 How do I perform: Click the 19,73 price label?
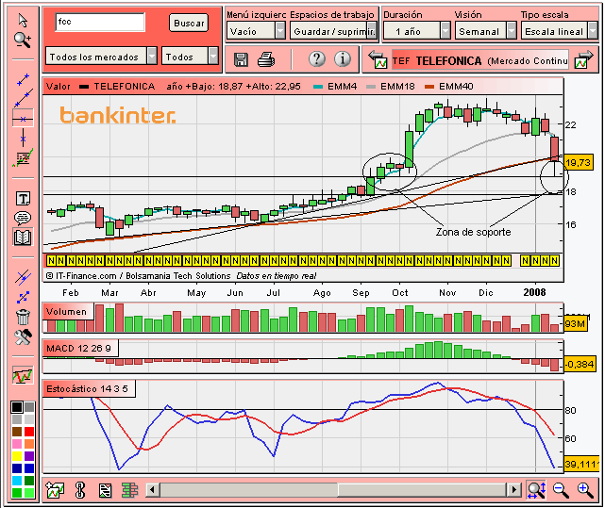tap(578, 163)
